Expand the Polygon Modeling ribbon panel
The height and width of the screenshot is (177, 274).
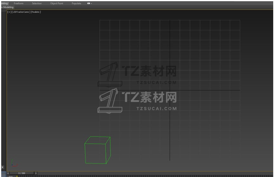point(7,7)
